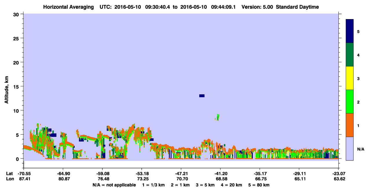Click the orange colorbar segment labeled 1

coord(350,125)
